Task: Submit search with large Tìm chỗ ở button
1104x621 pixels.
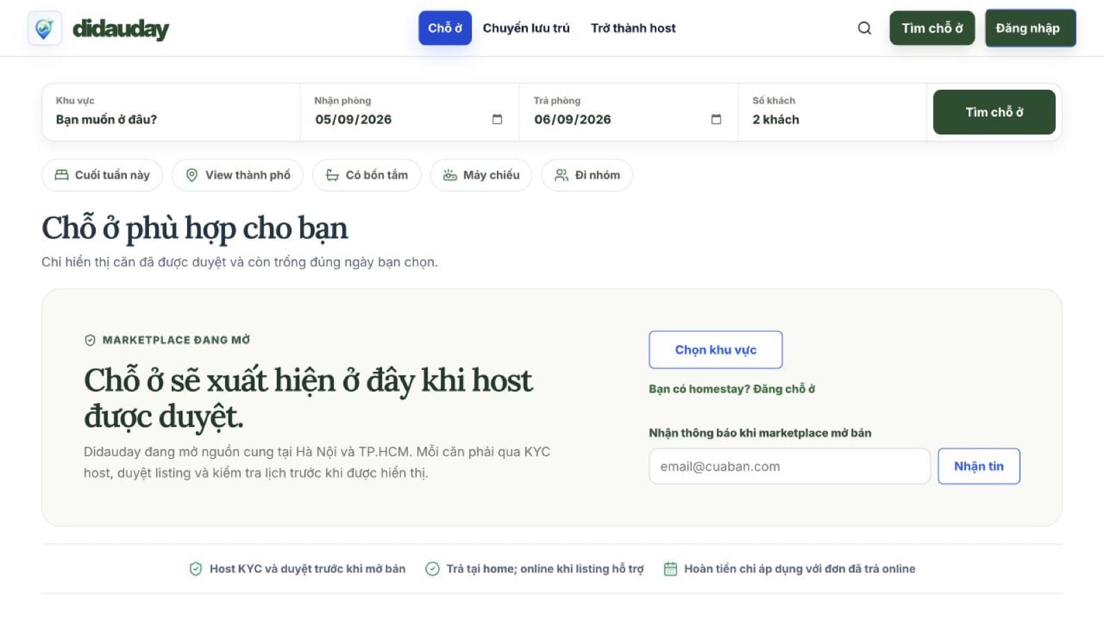Action: [x=994, y=112]
